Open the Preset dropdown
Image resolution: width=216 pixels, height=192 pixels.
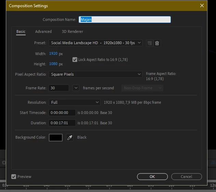pos(95,43)
